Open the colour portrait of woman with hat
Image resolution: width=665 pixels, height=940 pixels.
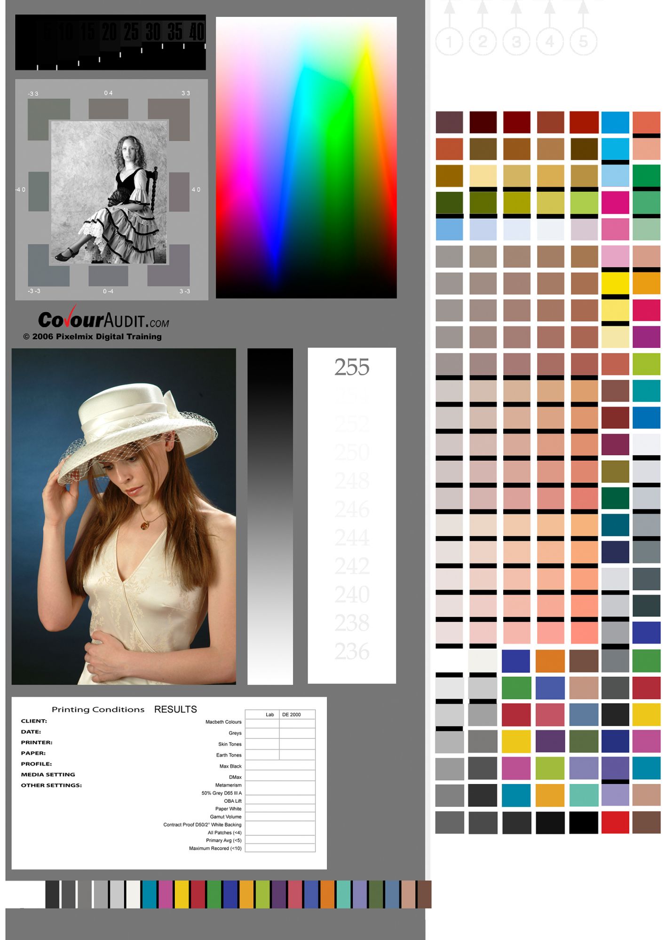124,516
